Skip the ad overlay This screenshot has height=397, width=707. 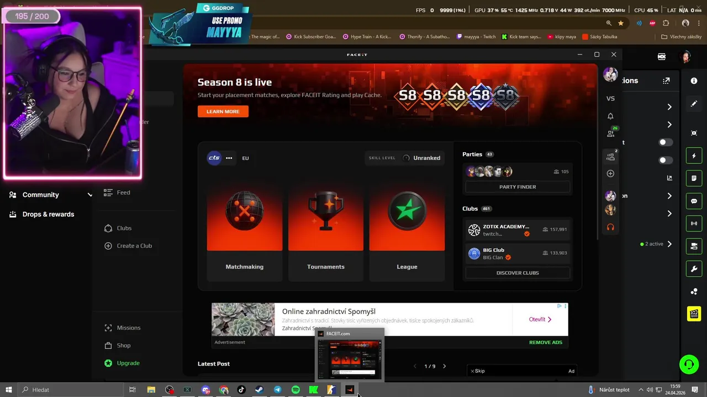(478, 371)
